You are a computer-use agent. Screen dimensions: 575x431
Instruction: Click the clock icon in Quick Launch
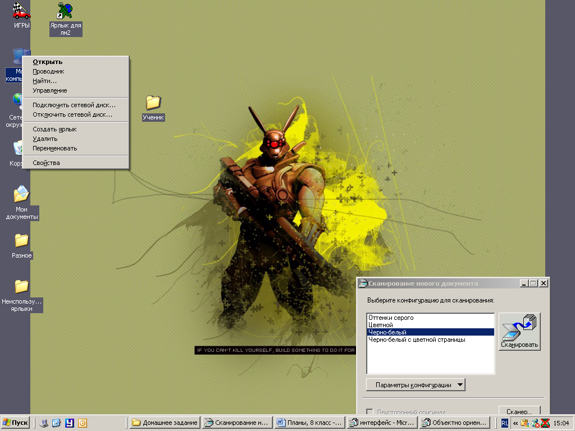pyautogui.click(x=83, y=423)
